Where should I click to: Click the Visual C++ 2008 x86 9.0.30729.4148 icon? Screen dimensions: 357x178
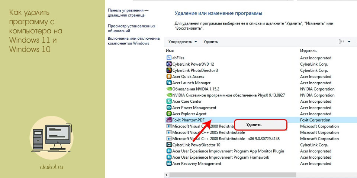tap(169, 139)
